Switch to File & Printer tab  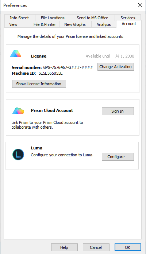coord(45,24)
